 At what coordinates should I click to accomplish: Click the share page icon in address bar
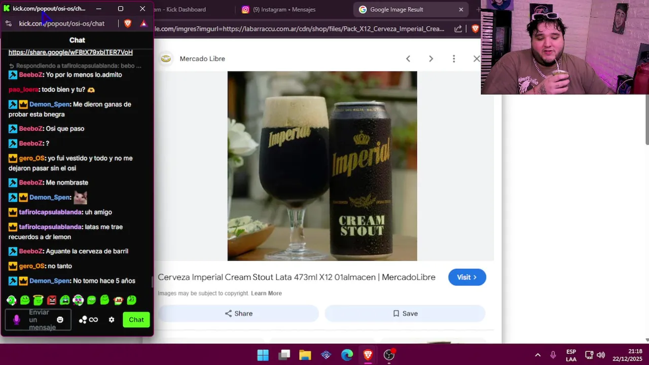458,29
